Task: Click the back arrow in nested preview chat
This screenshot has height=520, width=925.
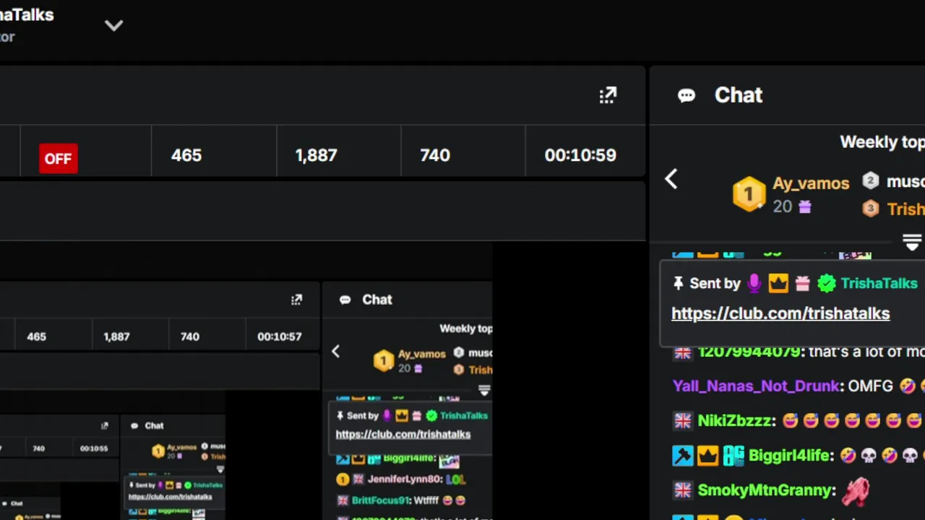Action: pos(335,352)
